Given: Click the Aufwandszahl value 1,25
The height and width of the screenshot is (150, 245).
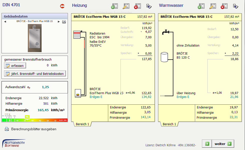Looking at the screenshot, I should pos(45,87).
